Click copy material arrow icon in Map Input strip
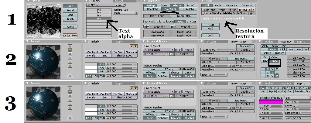This screenshot has width=311, height=123. (x=132, y=46)
